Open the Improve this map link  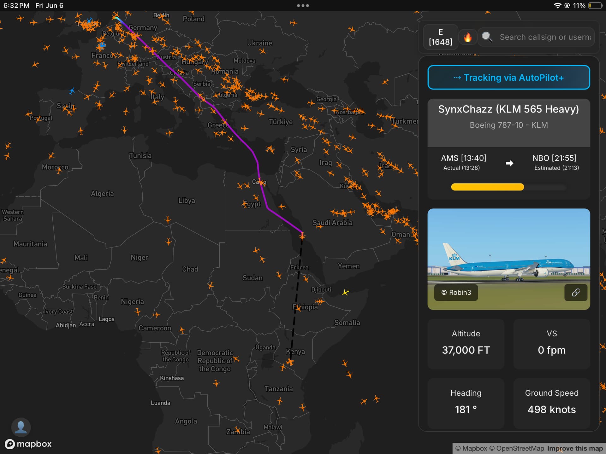coord(575,448)
